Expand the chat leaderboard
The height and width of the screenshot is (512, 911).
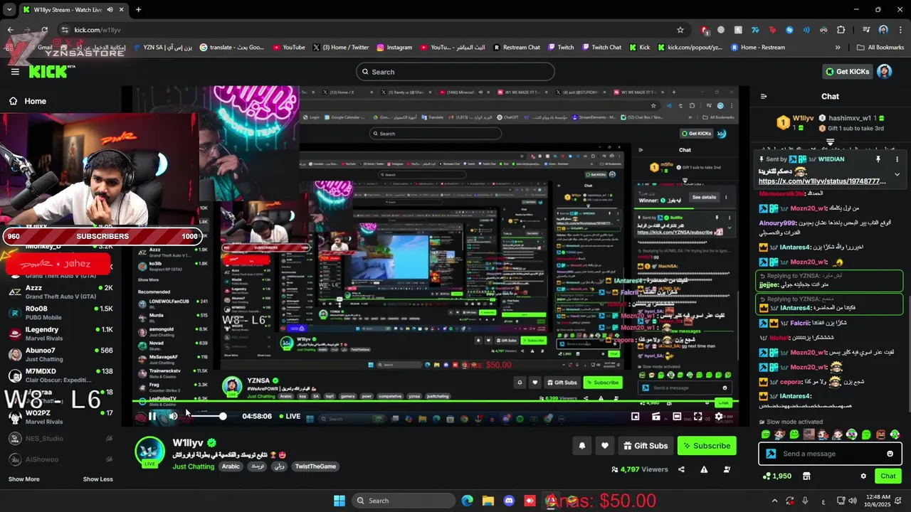point(830,142)
